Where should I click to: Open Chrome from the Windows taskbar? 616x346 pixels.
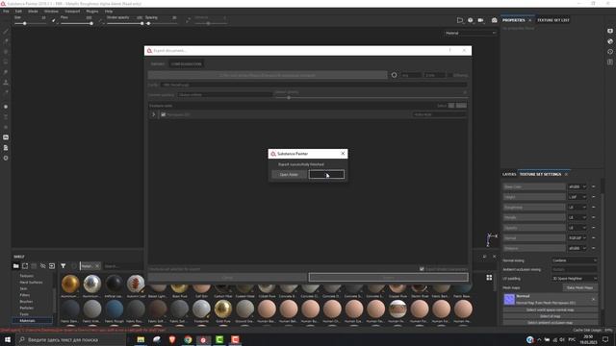(x=188, y=339)
